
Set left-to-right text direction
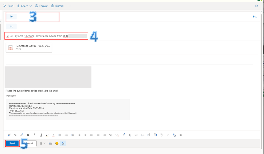149,135
